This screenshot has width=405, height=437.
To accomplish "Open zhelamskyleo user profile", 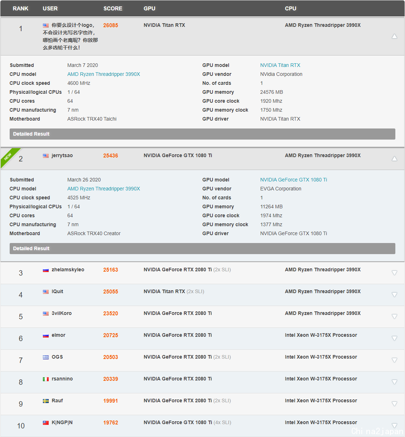I will point(68,270).
